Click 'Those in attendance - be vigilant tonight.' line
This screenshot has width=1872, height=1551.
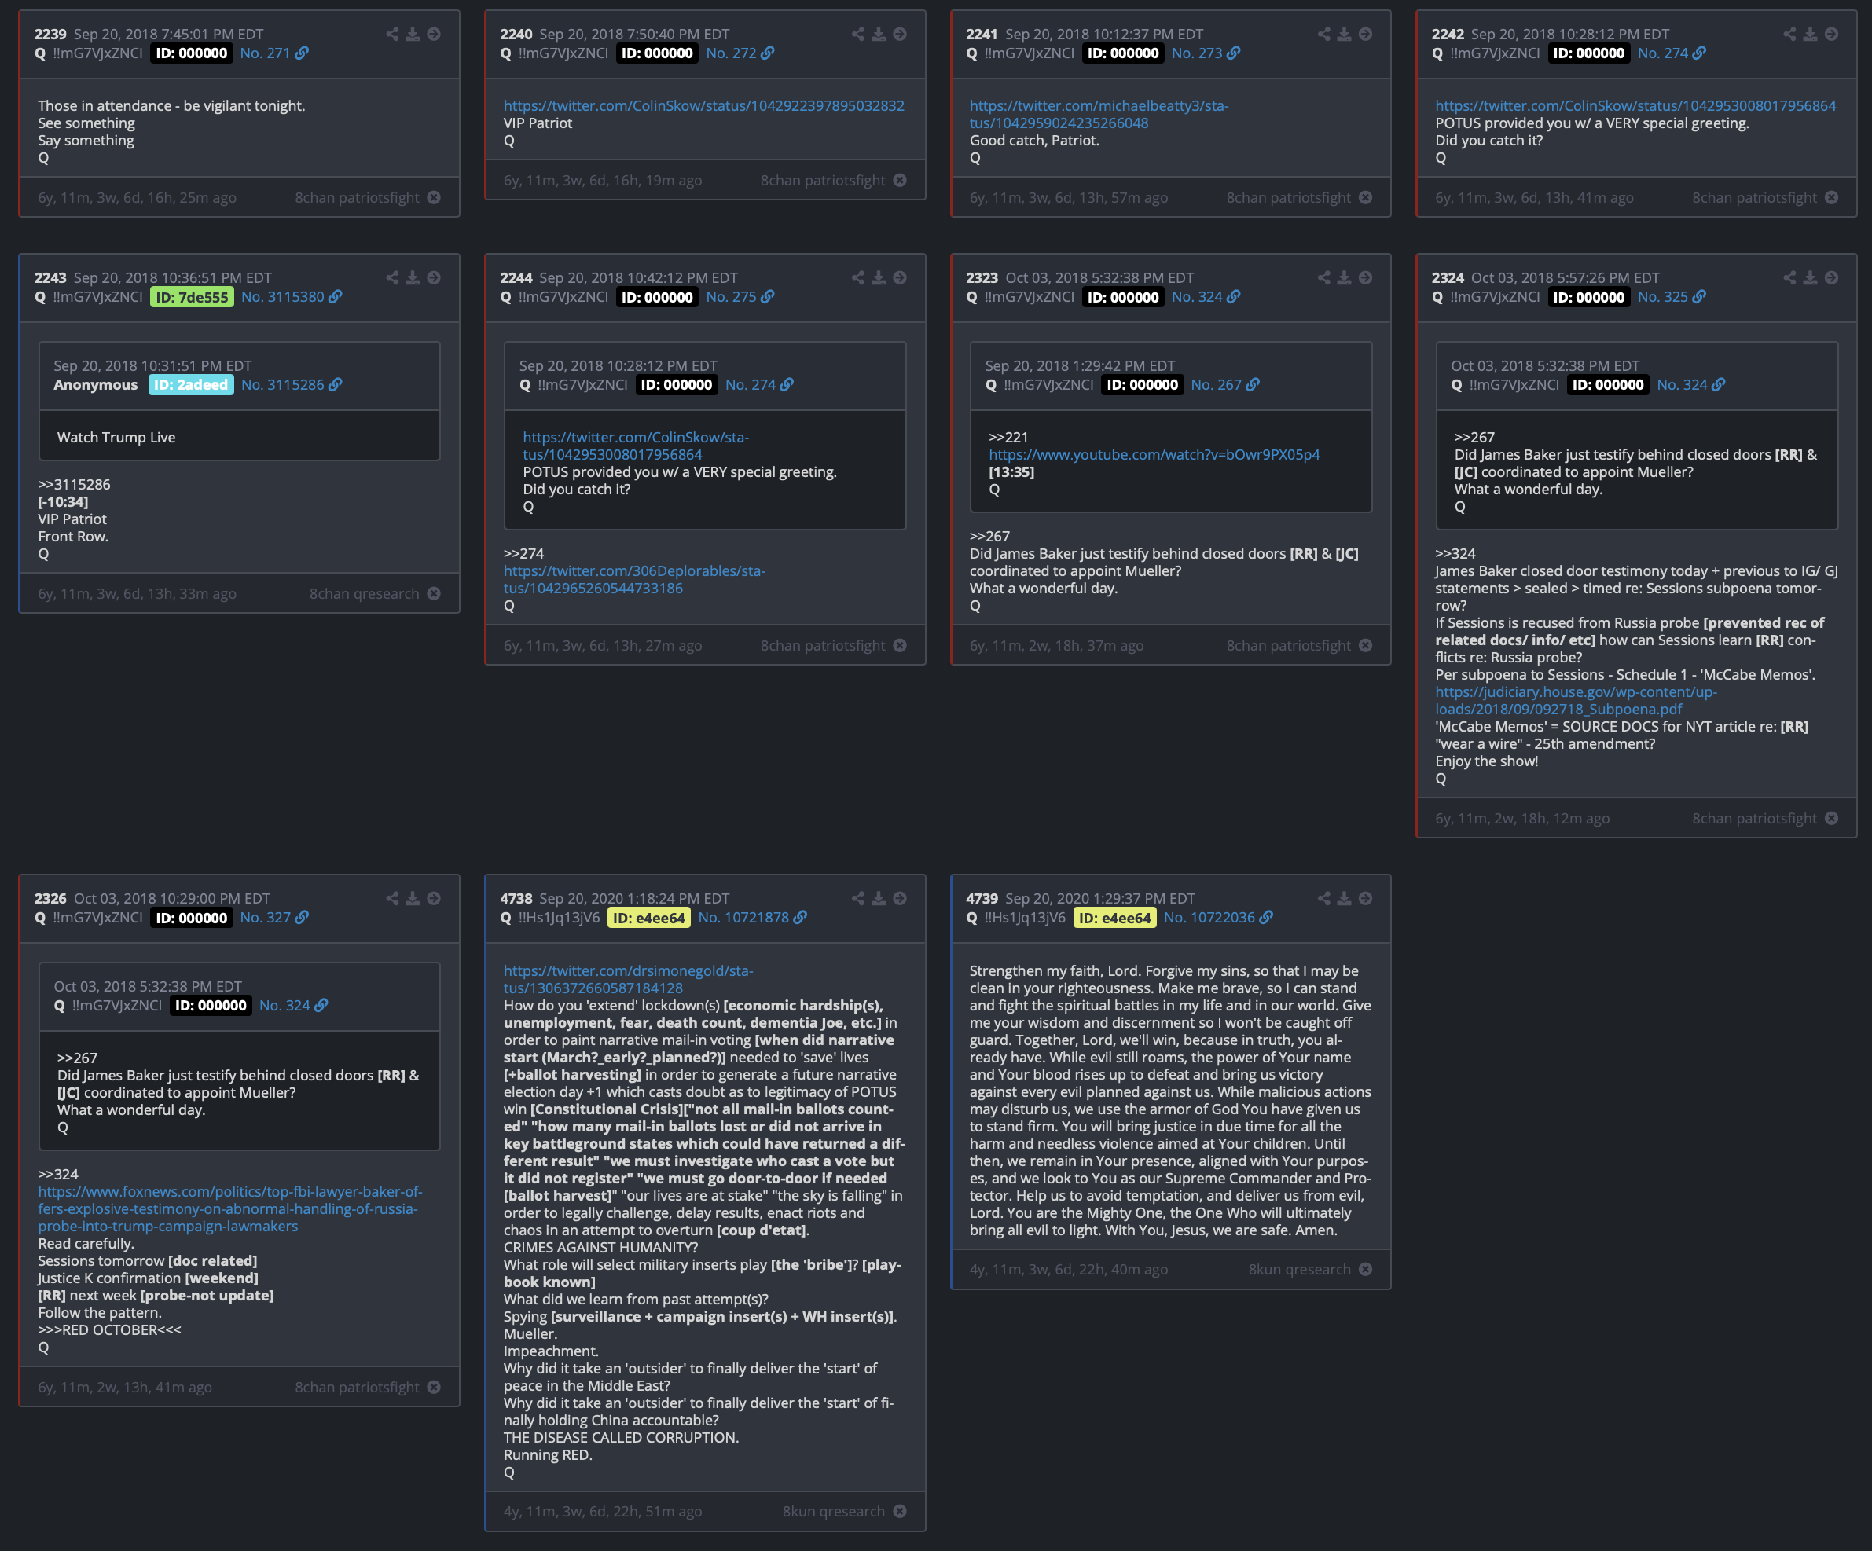pyautogui.click(x=171, y=105)
